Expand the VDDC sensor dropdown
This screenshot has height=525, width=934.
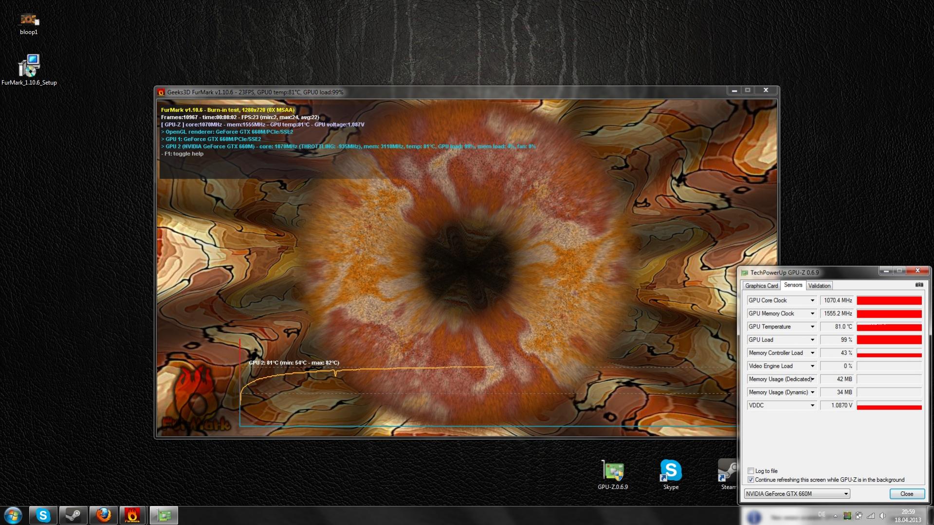(x=812, y=406)
